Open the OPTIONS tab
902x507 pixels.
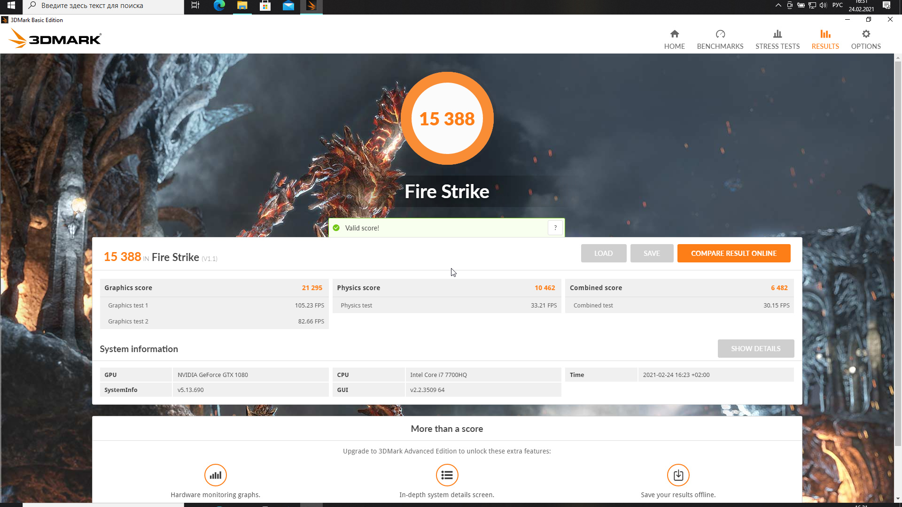coord(865,39)
